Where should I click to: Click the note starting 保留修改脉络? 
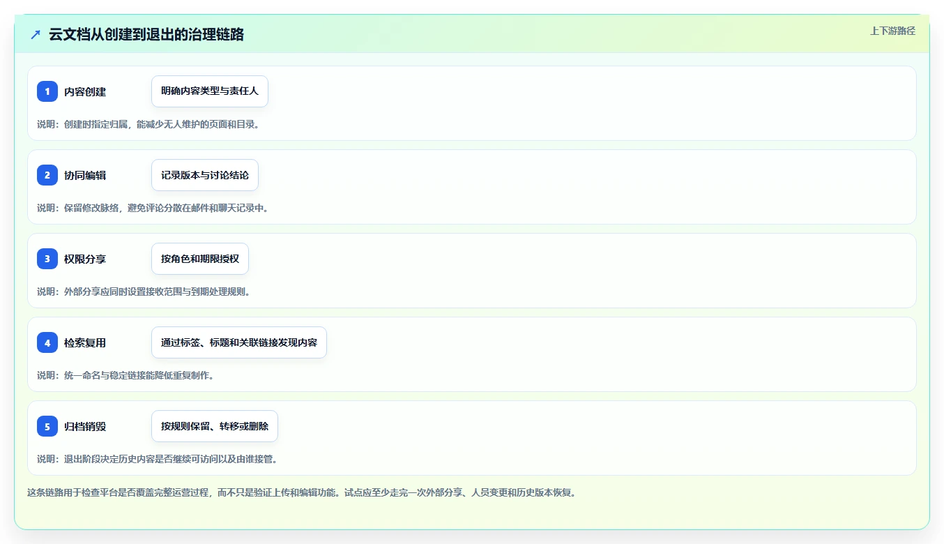pos(153,208)
